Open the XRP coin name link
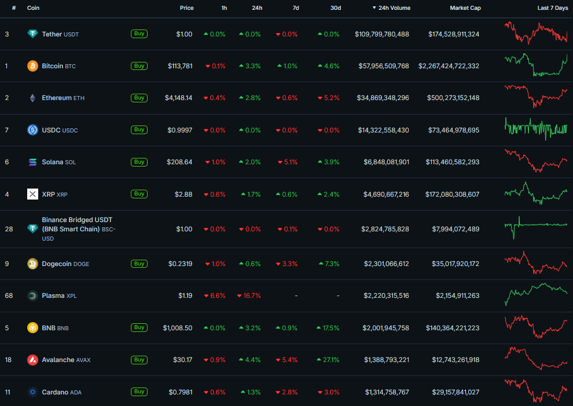Image resolution: width=573 pixels, height=406 pixels. point(55,194)
